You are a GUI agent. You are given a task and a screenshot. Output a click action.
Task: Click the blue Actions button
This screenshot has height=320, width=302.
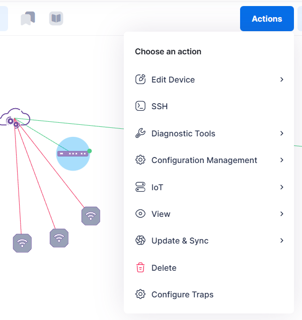[x=267, y=19]
